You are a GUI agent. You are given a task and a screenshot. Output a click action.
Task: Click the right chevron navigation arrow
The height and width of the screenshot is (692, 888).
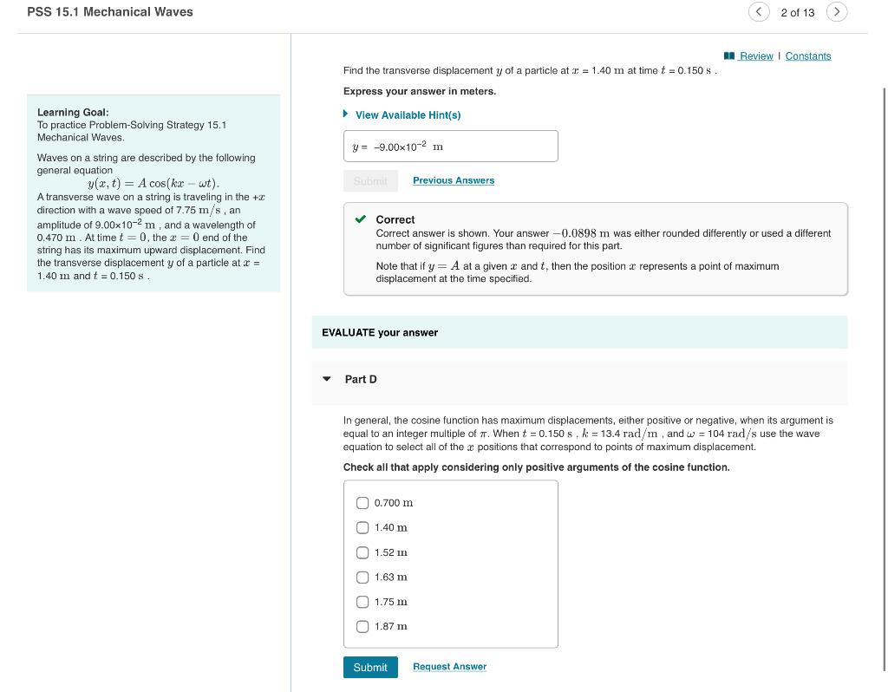pyautogui.click(x=837, y=12)
